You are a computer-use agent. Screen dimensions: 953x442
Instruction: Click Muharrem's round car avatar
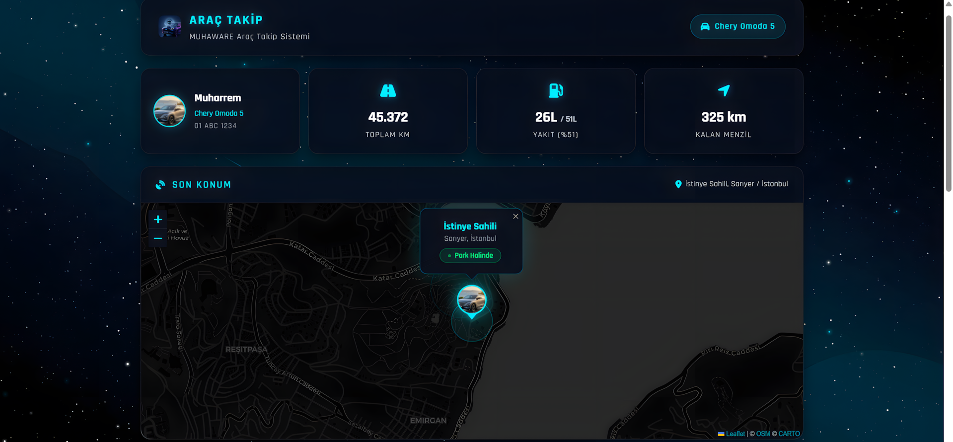(169, 111)
